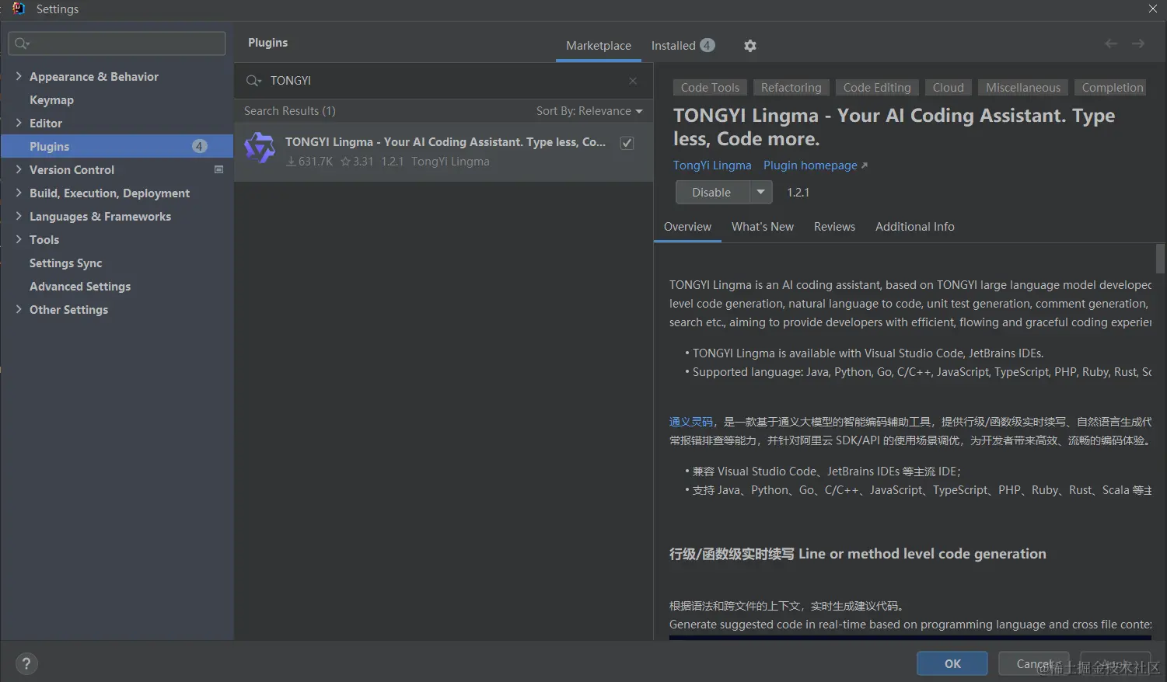The width and height of the screenshot is (1167, 682).
Task: Open the 通义灵码 hyperlink in description
Action: coord(690,422)
